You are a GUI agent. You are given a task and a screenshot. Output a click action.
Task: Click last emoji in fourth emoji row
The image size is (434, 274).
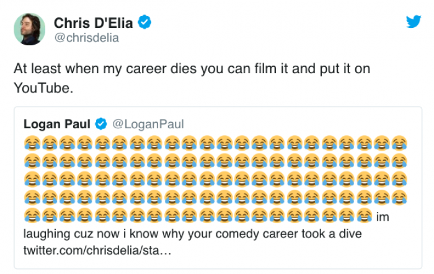(401, 198)
